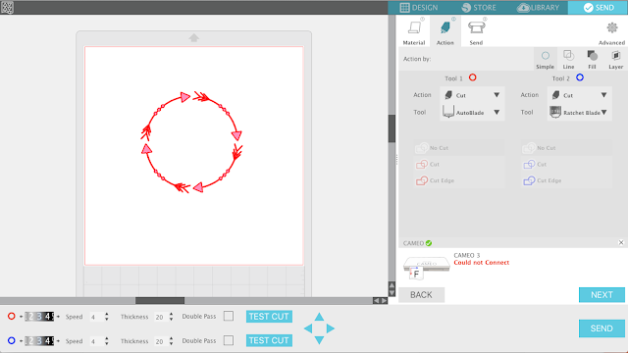Image resolution: width=628 pixels, height=353 pixels.
Task: Move blade up with the top arrow
Action: [x=319, y=317]
